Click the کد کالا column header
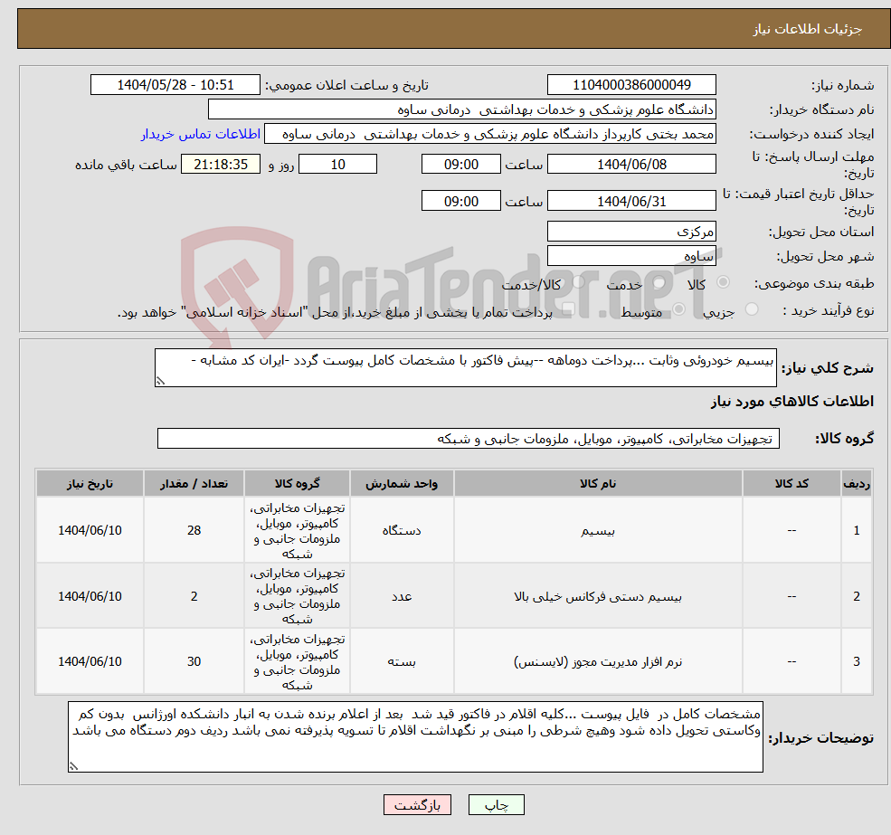The height and width of the screenshot is (835, 891). (791, 484)
